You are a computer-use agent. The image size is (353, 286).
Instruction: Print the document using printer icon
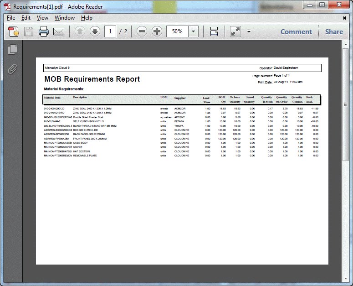click(44, 31)
